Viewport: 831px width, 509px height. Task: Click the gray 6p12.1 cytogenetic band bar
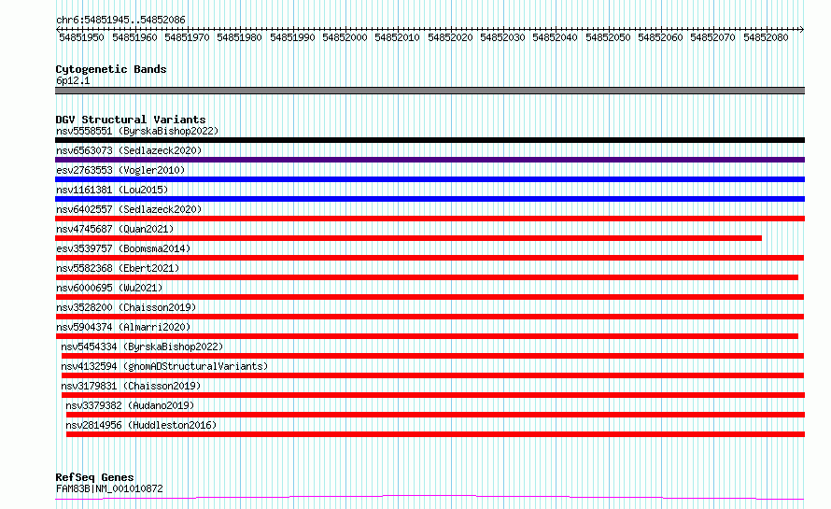pyautogui.click(x=430, y=91)
